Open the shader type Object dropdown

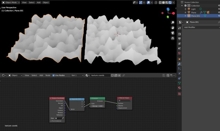(15, 75)
